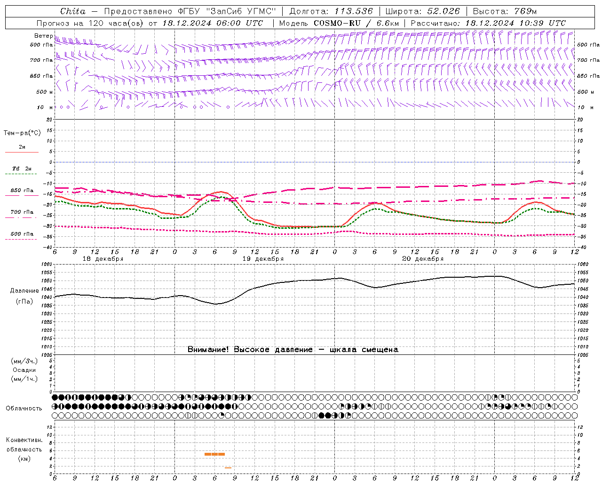Click the "Осадки" precipitation label
This screenshot has height=482, width=602.
24,370
